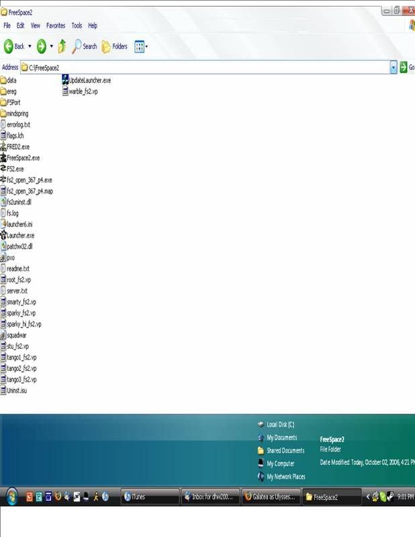Select the readme.txt file
This screenshot has width=415, height=537.
[15, 269]
